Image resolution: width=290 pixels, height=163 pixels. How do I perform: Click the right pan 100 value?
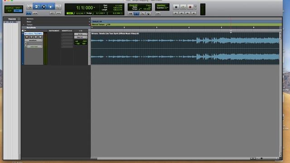point(84,44)
